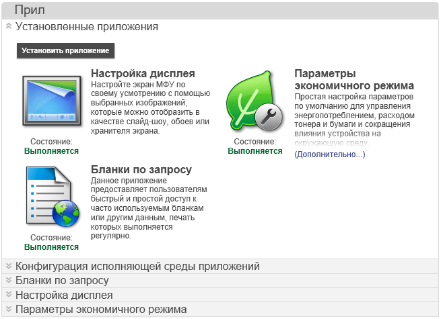Open the (Дополнительно...) link

(330, 154)
